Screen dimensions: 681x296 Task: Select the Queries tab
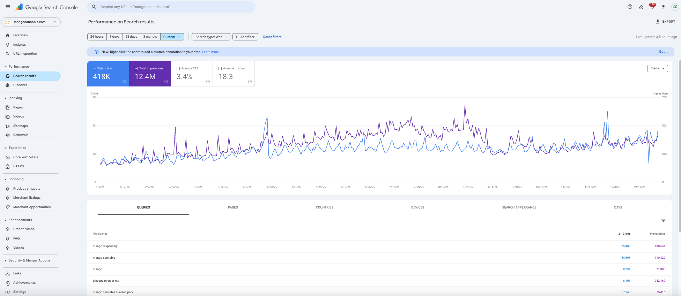[x=143, y=207]
